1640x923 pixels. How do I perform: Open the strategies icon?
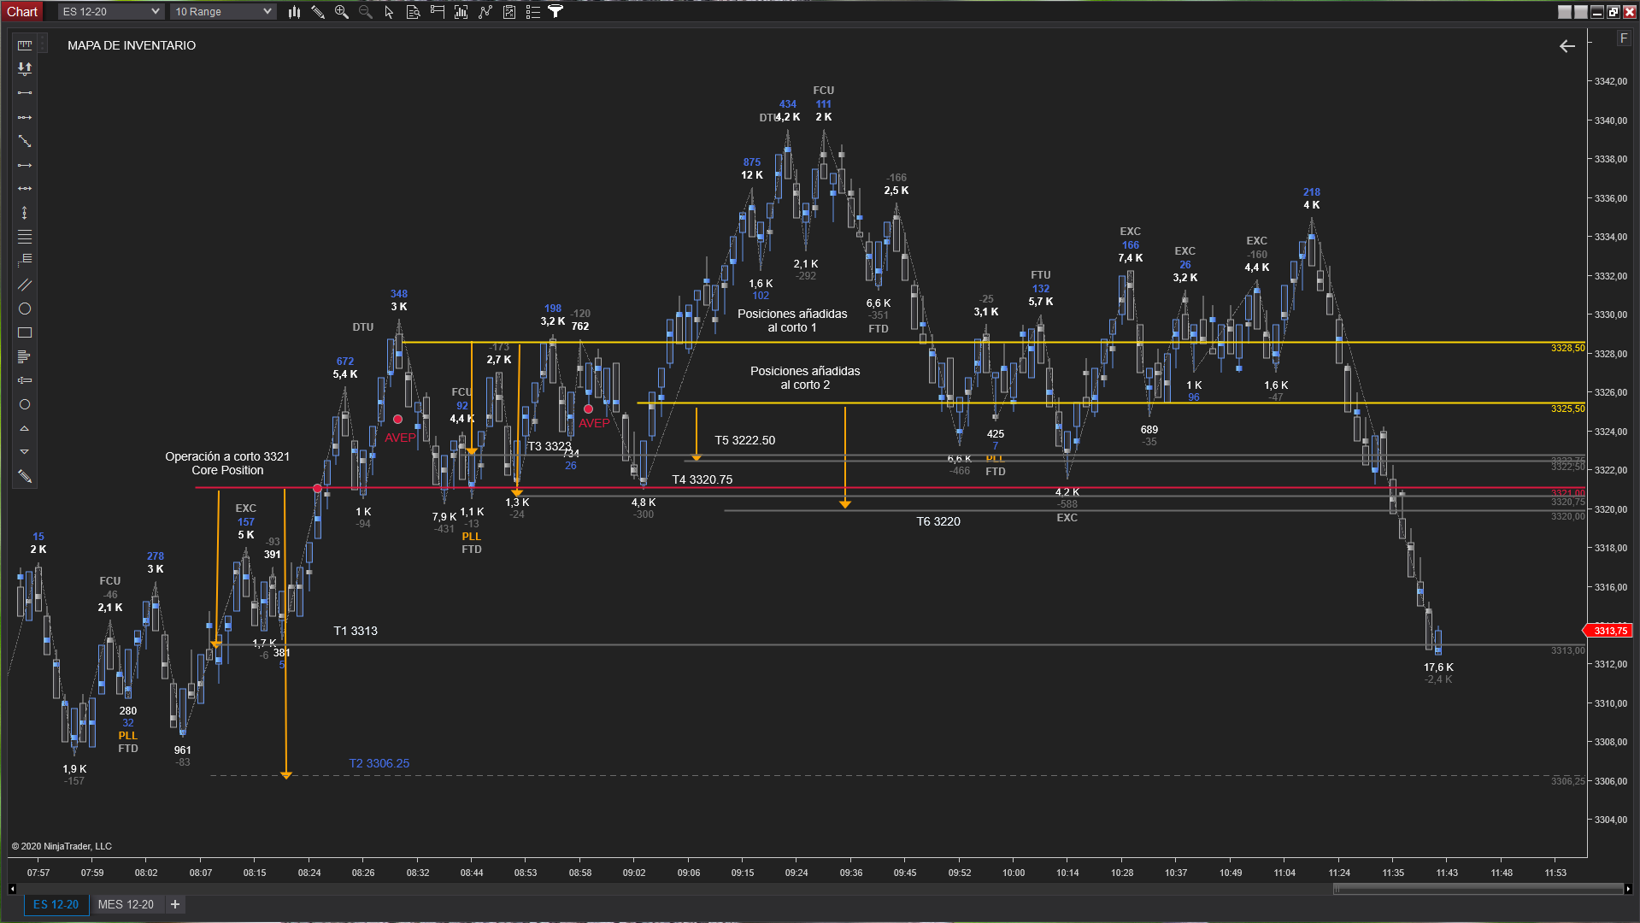[509, 12]
